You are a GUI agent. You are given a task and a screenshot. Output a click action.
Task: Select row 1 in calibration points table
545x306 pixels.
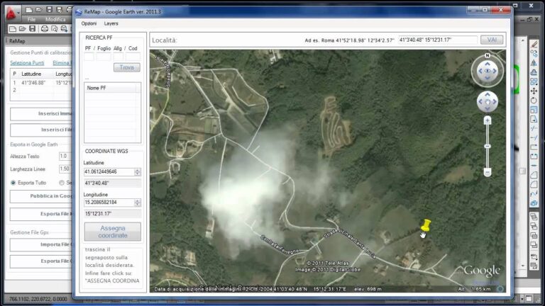coord(42,83)
